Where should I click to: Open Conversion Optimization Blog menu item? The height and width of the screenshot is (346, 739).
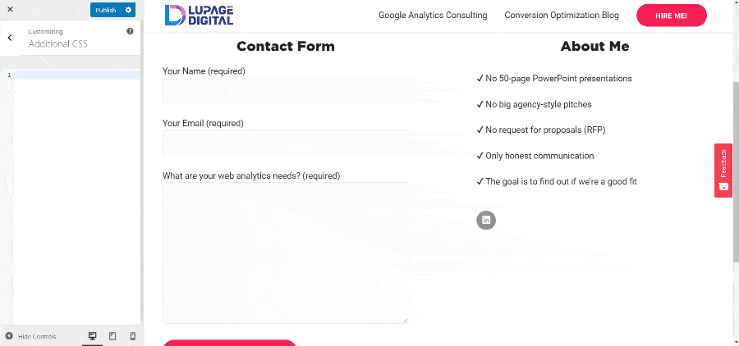[x=562, y=15]
